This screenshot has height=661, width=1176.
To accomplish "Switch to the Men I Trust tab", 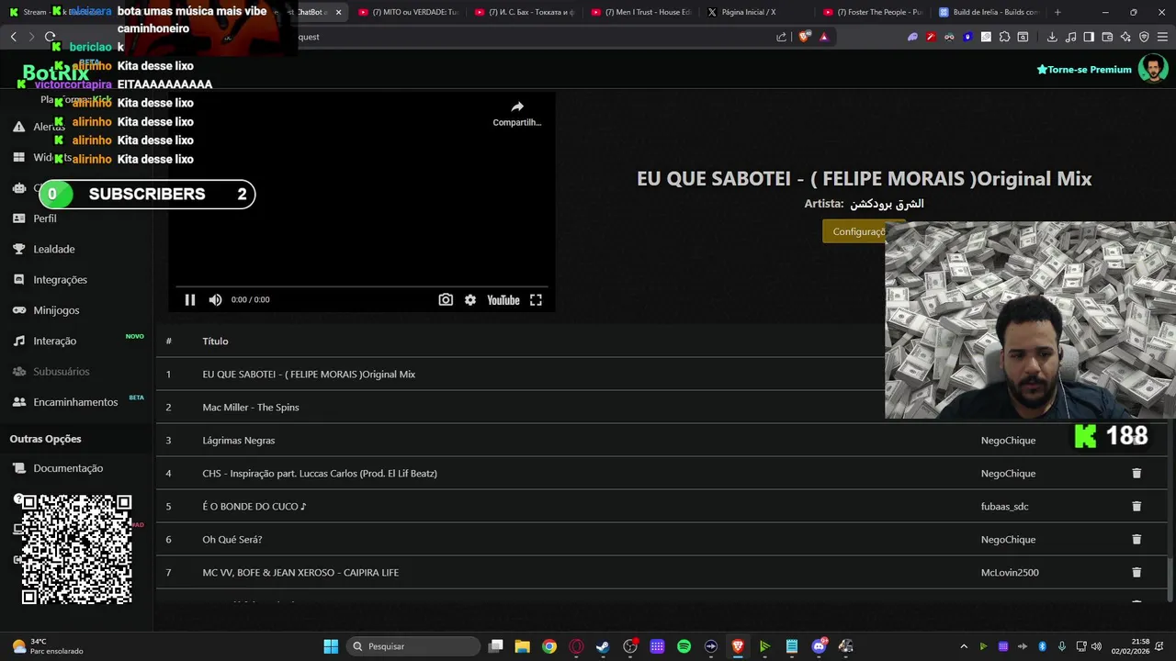I will pos(641,12).
